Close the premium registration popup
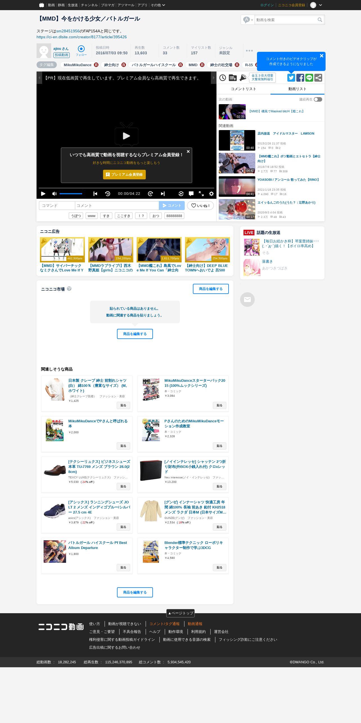This screenshot has width=361, height=723. click(188, 151)
